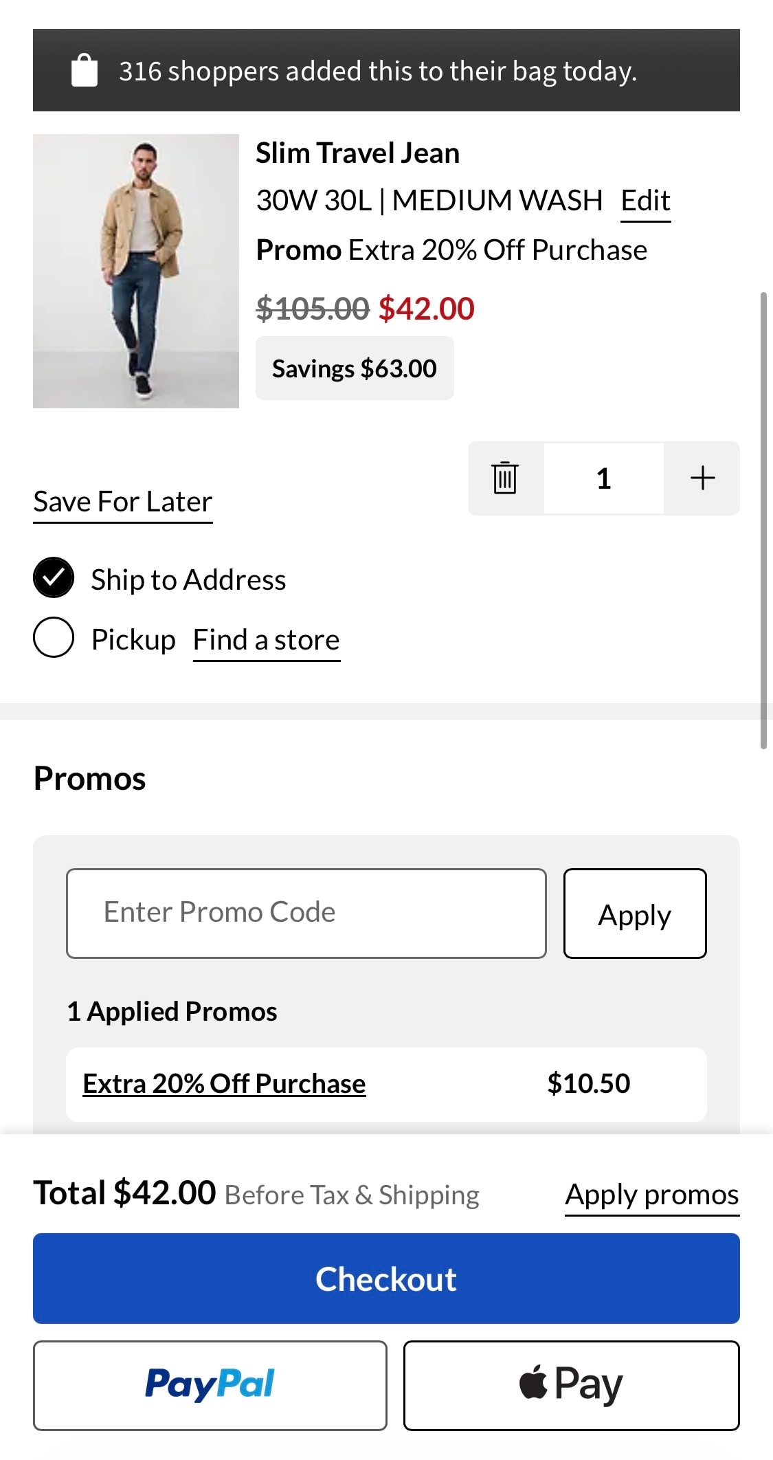This screenshot has width=773, height=1460.
Task: Select the Ship to Address option
Action: (54, 577)
